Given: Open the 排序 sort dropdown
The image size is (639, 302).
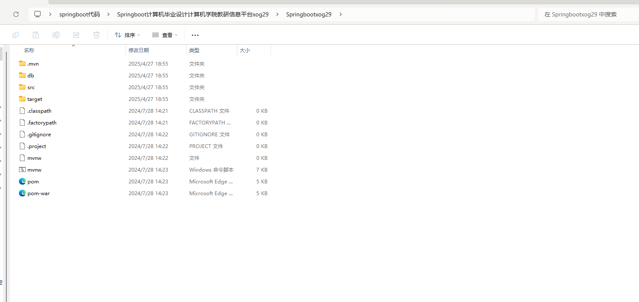Looking at the screenshot, I should coord(127,35).
